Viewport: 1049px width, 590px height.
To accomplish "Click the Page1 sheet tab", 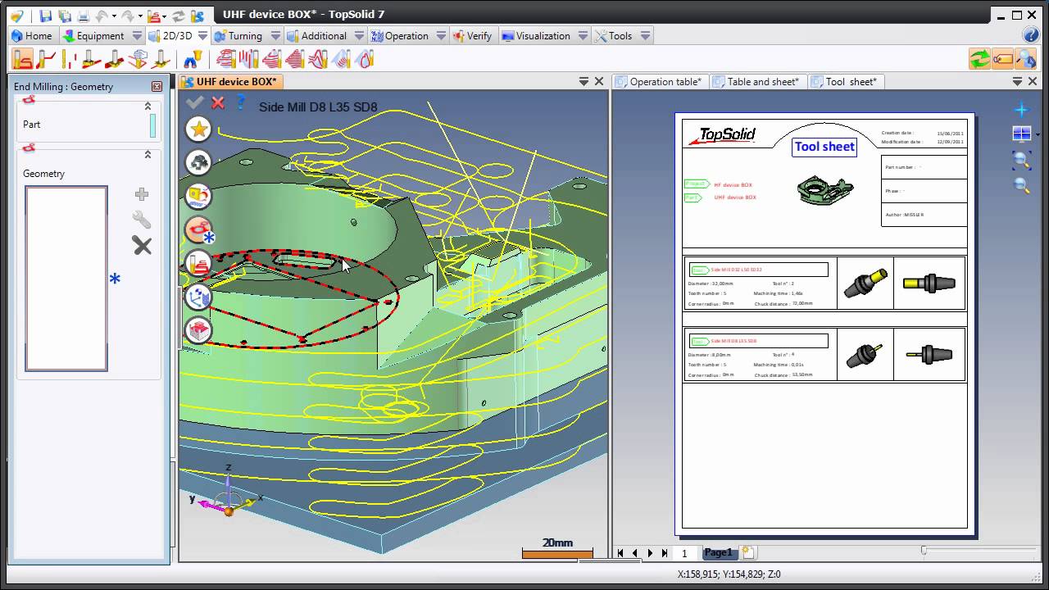I will pyautogui.click(x=719, y=553).
